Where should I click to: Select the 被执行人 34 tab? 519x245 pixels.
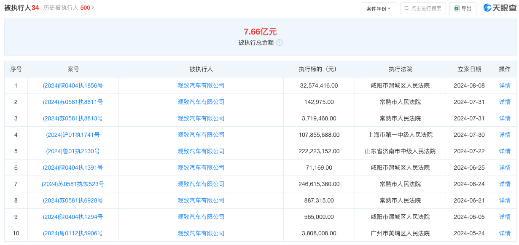pyautogui.click(x=22, y=8)
